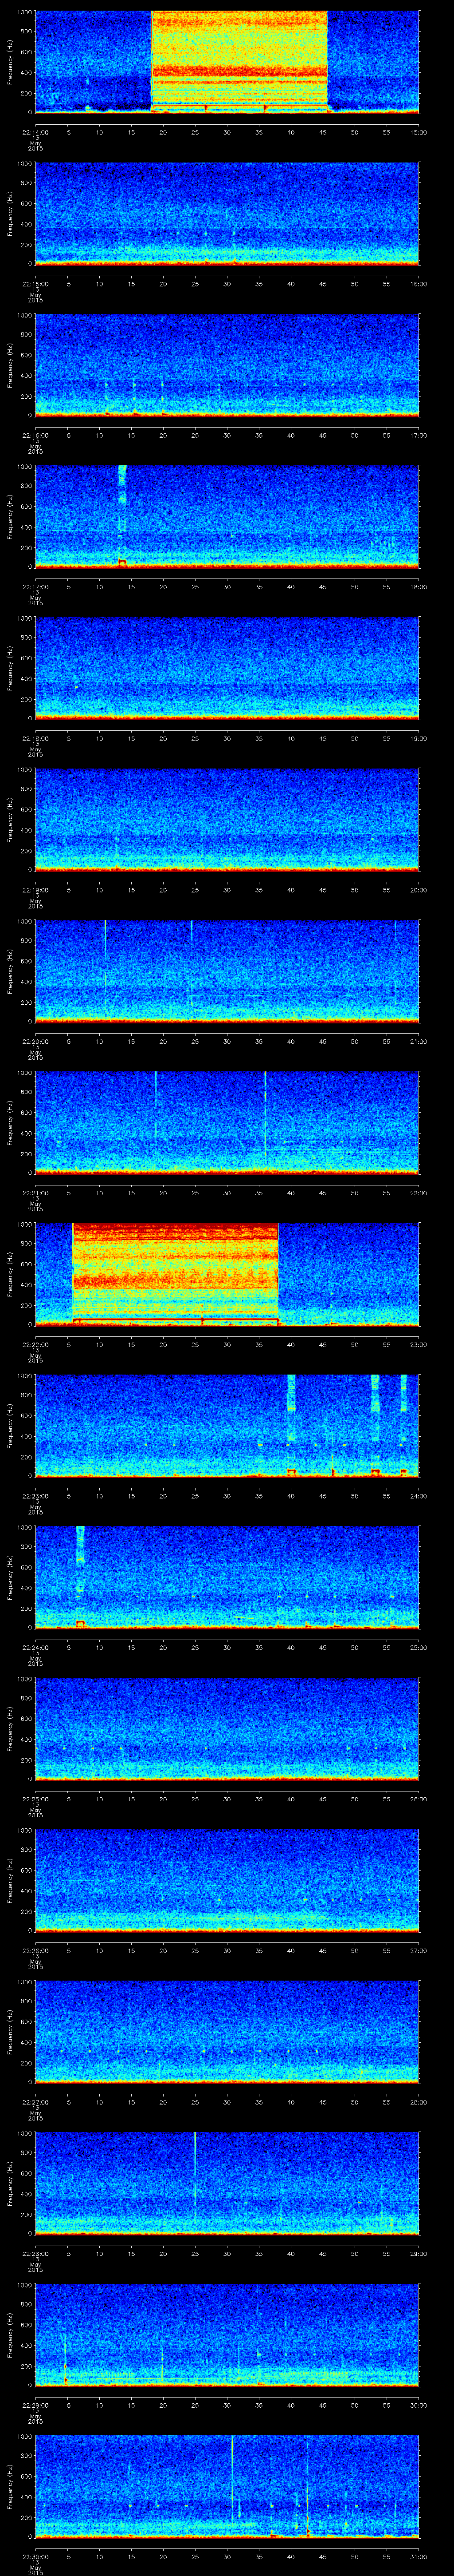Click the 21:00 end time label
The width and height of the screenshot is (454, 2576).
418,1041
